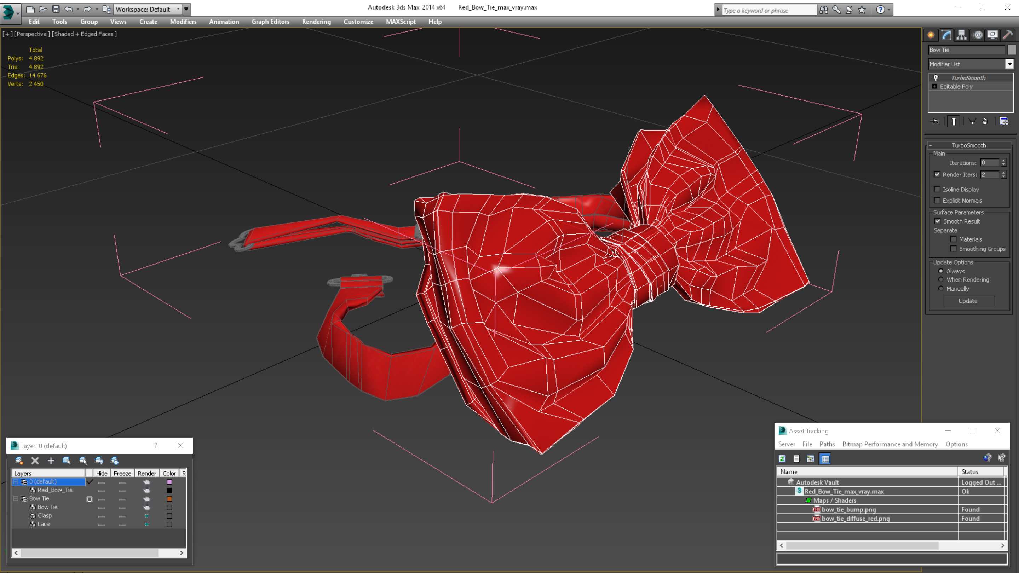
Task: Increase the Iterations spinner value
Action: 1003,161
